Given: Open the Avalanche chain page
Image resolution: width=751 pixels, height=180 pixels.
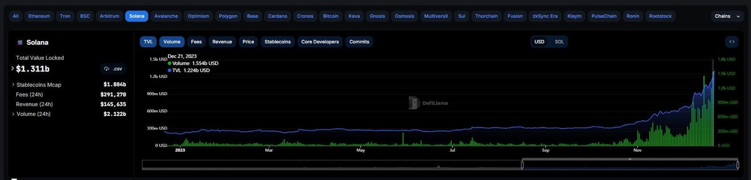Looking at the screenshot, I should tap(166, 16).
